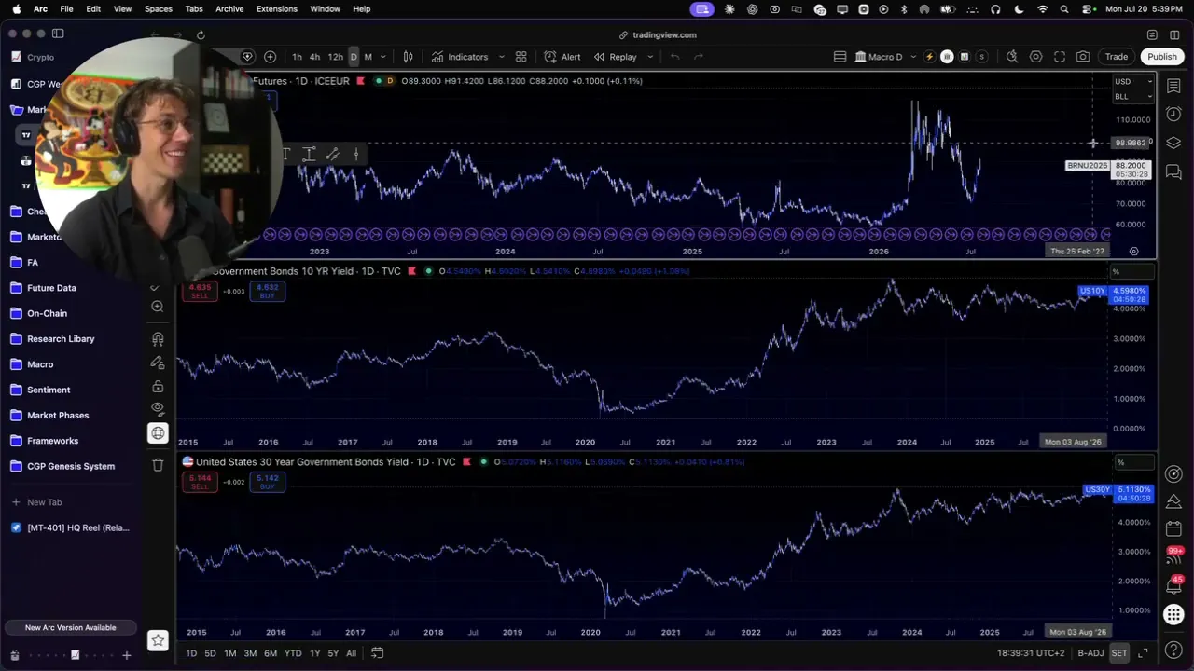The image size is (1194, 671).
Task: Set date range to 3M
Action: coord(250,653)
